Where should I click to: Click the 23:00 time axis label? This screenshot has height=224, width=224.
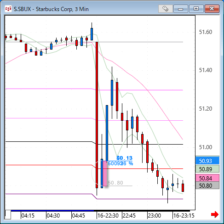(155, 216)
